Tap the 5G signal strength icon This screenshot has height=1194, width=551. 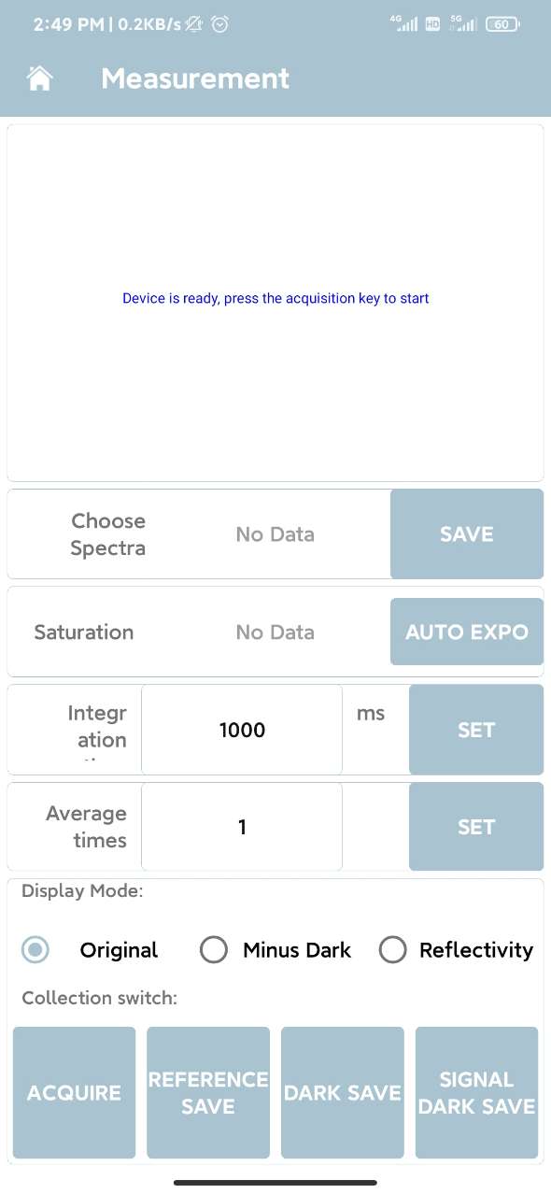(x=463, y=23)
